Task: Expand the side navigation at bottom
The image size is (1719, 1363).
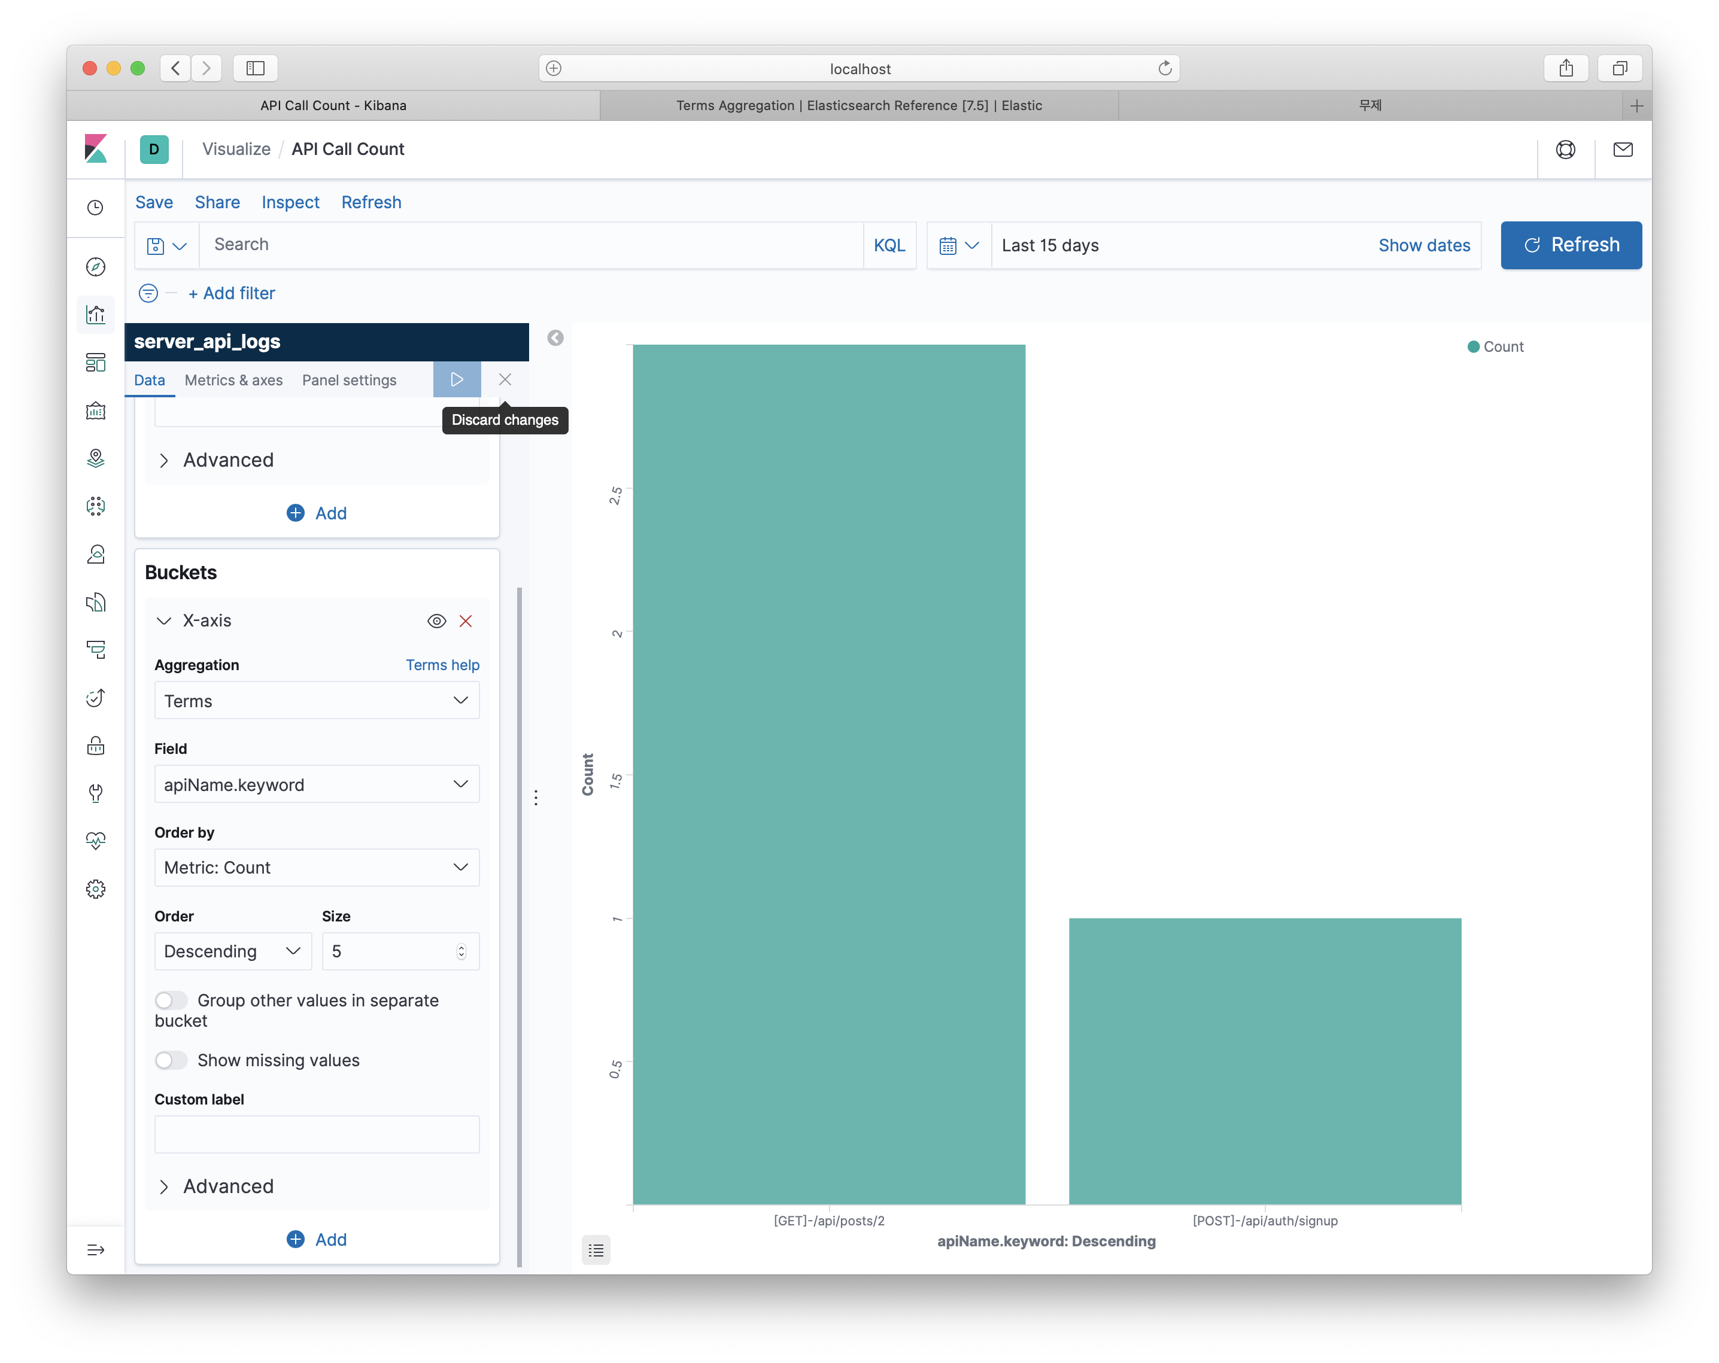Action: 96,1249
